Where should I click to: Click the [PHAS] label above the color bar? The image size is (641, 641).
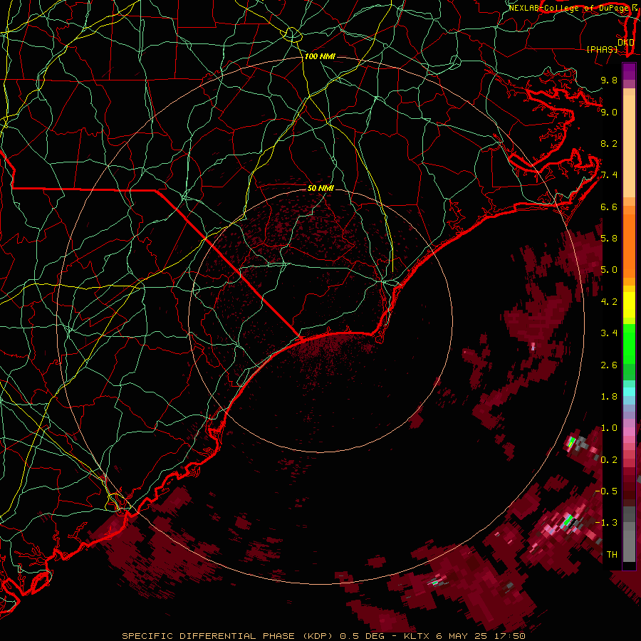(x=602, y=50)
